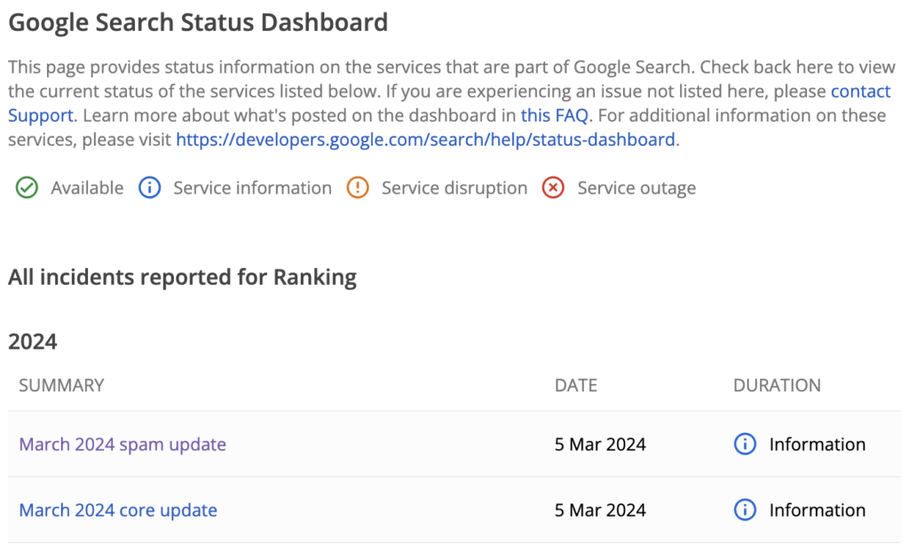Click the SUMMARY column header
909x560 pixels.
pos(61,385)
